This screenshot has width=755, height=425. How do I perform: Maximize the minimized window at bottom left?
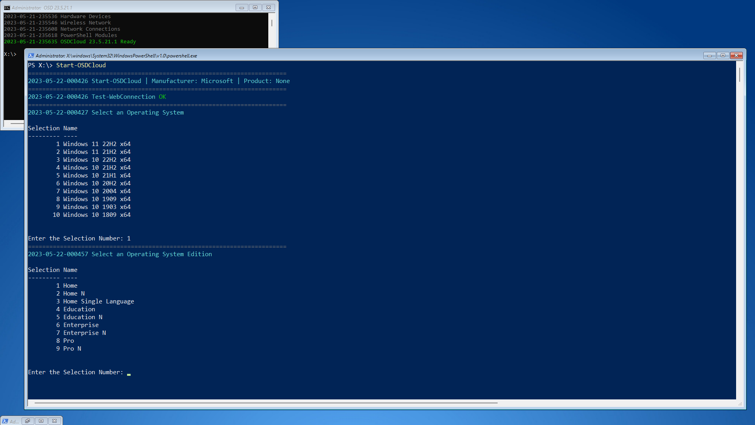41,421
